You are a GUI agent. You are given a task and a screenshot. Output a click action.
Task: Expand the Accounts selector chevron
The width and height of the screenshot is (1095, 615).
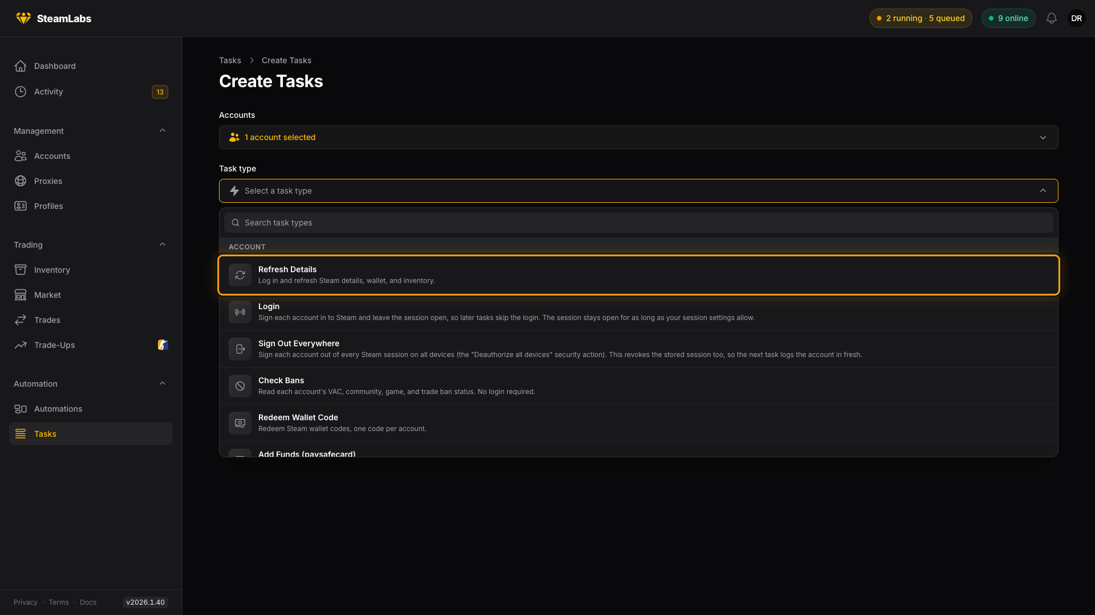(1043, 138)
